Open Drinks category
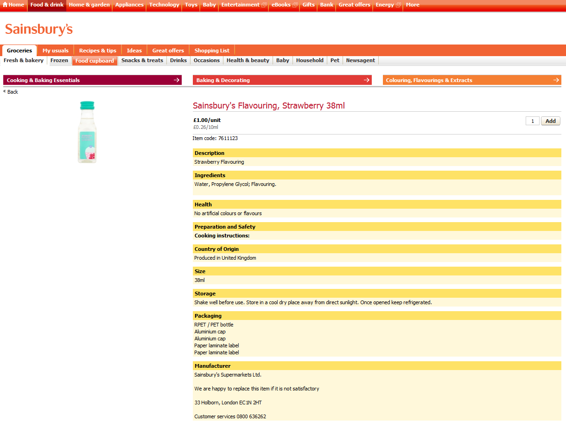 [178, 60]
